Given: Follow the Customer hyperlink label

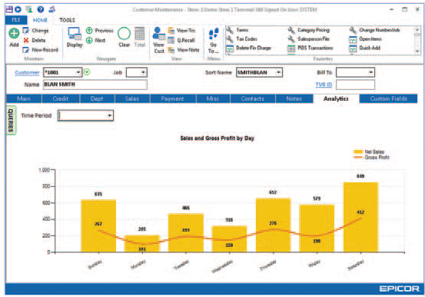Looking at the screenshot, I should pyautogui.click(x=27, y=72).
